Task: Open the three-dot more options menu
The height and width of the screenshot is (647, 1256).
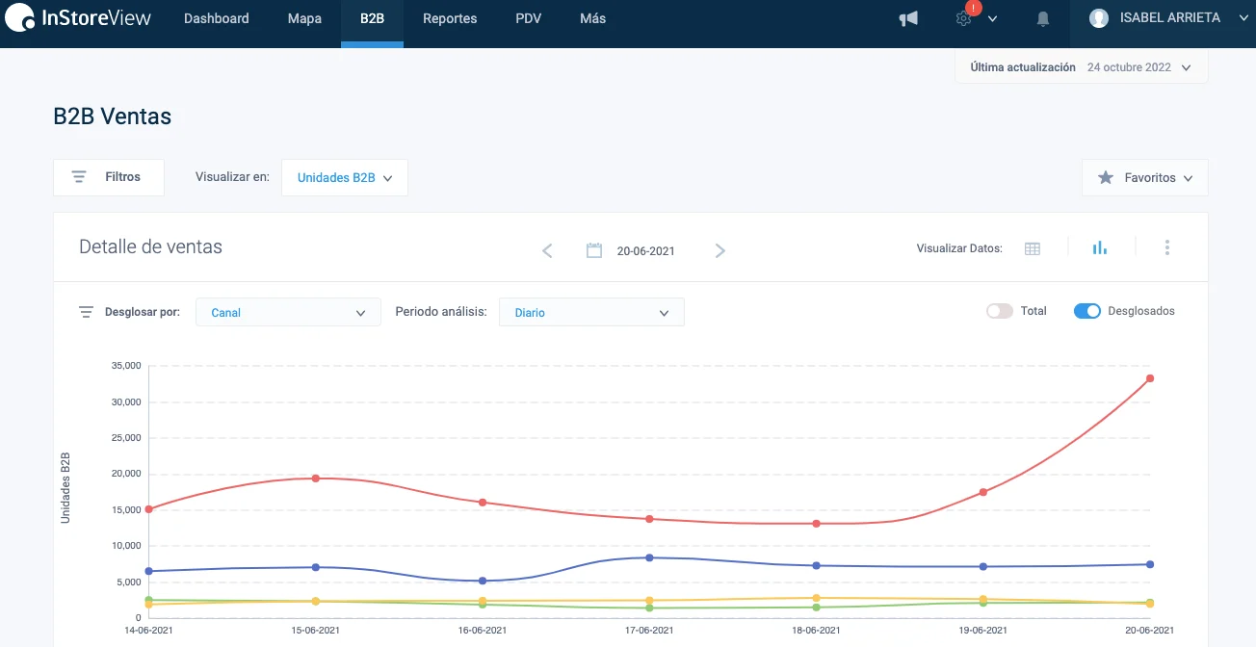Action: [1167, 248]
